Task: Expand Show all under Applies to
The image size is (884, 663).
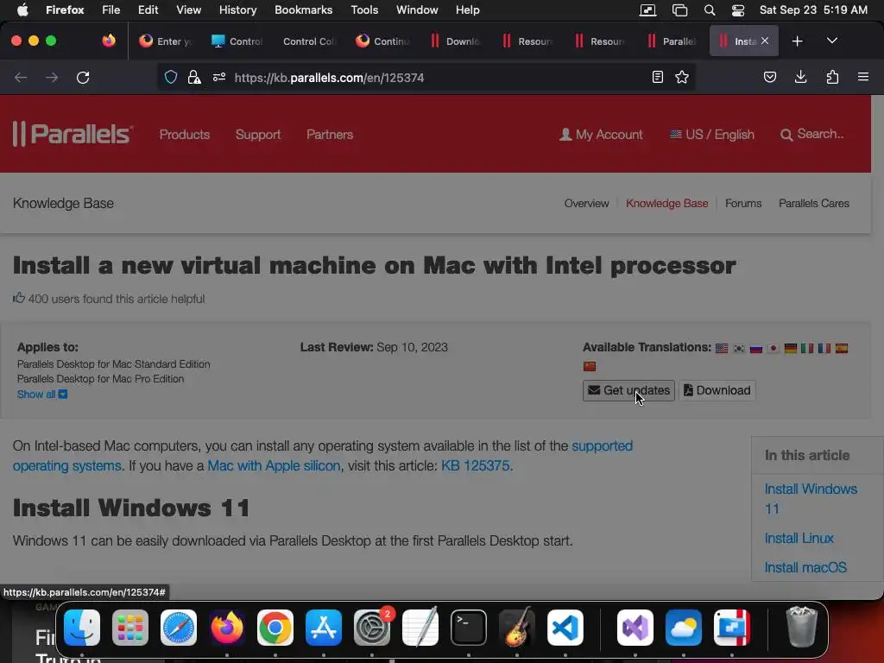Action: [x=41, y=394]
